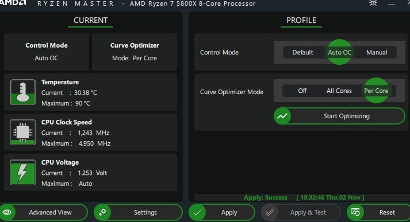Viewport: 410px width, 222px height.
Task: Click the 'Control Mode' label in Profile panel
Action: [x=219, y=52]
